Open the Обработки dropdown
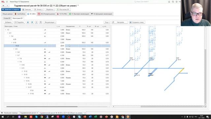This screenshot has height=119, width=211. click(50, 10)
